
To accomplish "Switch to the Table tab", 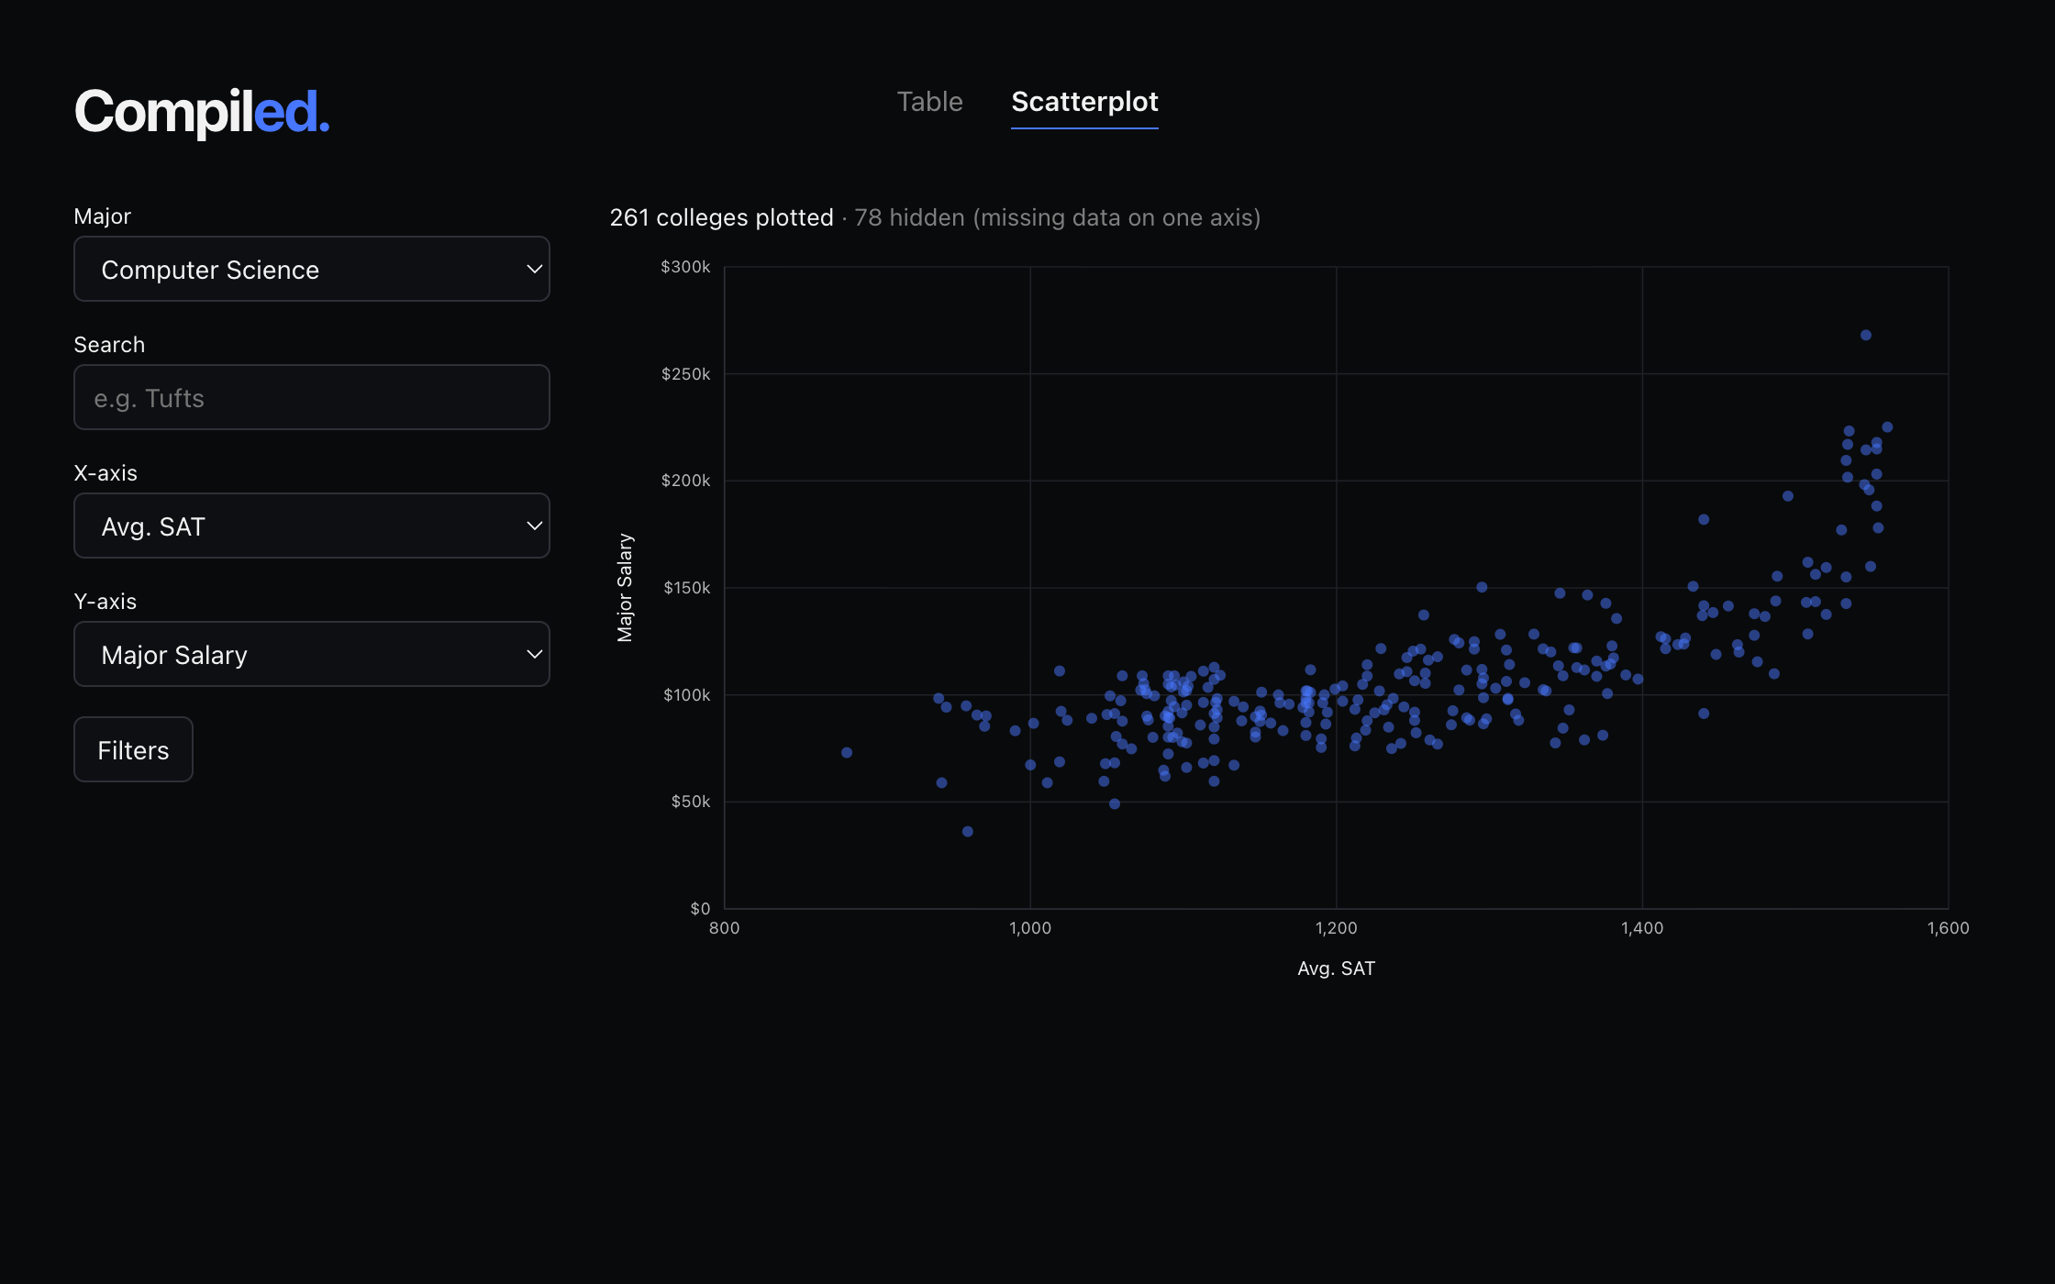I will [x=929, y=102].
